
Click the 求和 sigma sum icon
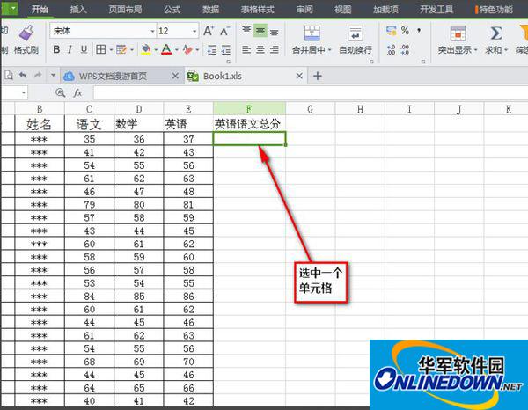496,33
